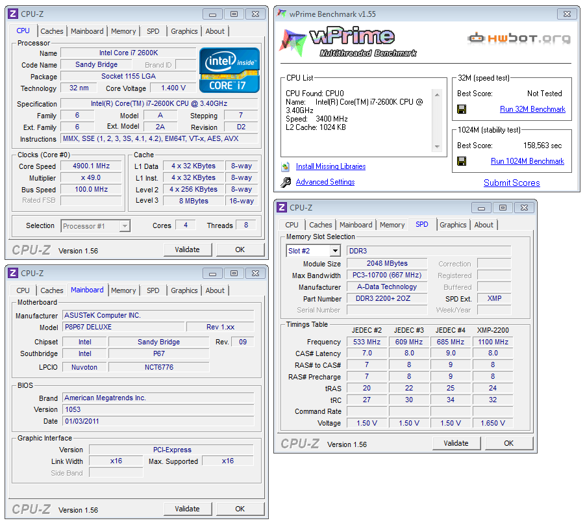
Task: Launch the Run 1024M Benchmark link
Action: tap(527, 161)
